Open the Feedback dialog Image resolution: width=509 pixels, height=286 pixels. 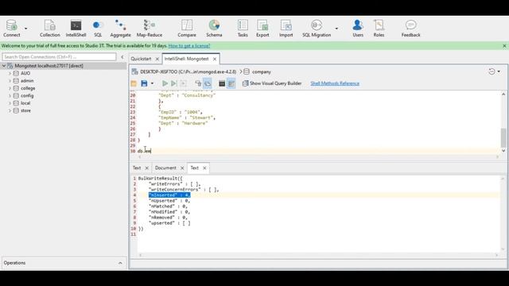coord(410,29)
